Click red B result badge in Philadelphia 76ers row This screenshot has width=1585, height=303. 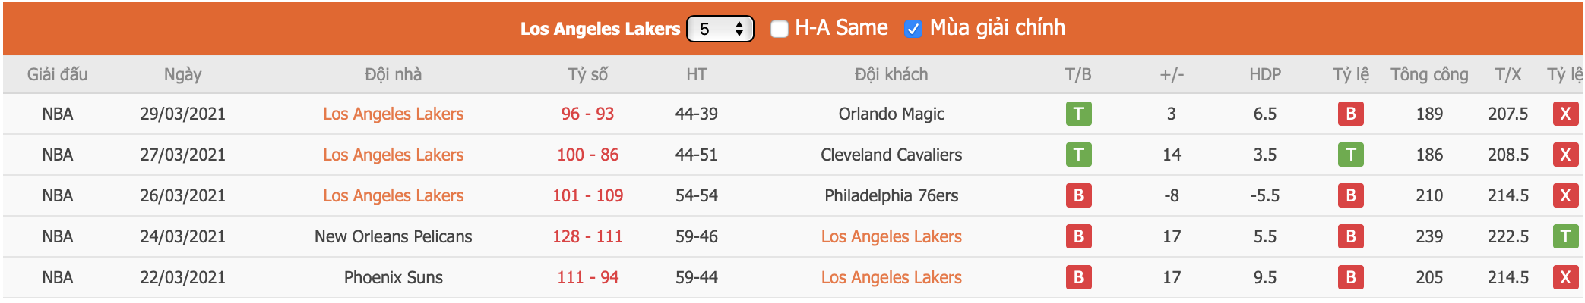pos(1078,195)
